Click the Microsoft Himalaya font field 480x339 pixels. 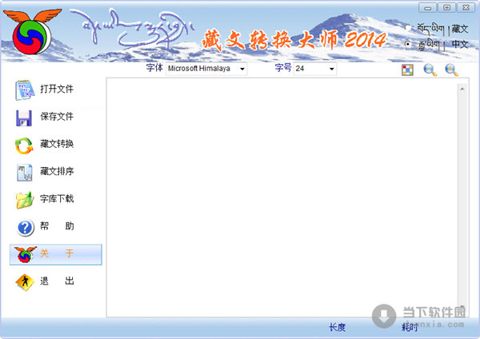pyautogui.click(x=206, y=69)
